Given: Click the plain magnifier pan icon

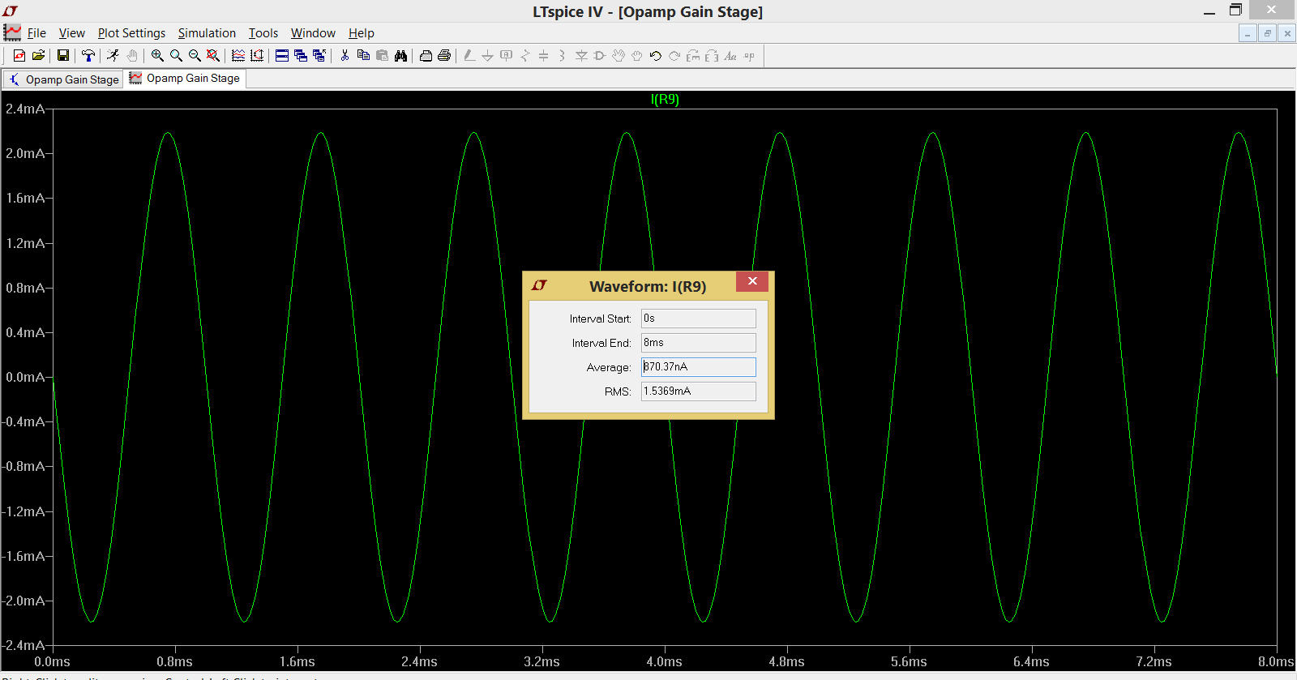Looking at the screenshot, I should click(176, 55).
